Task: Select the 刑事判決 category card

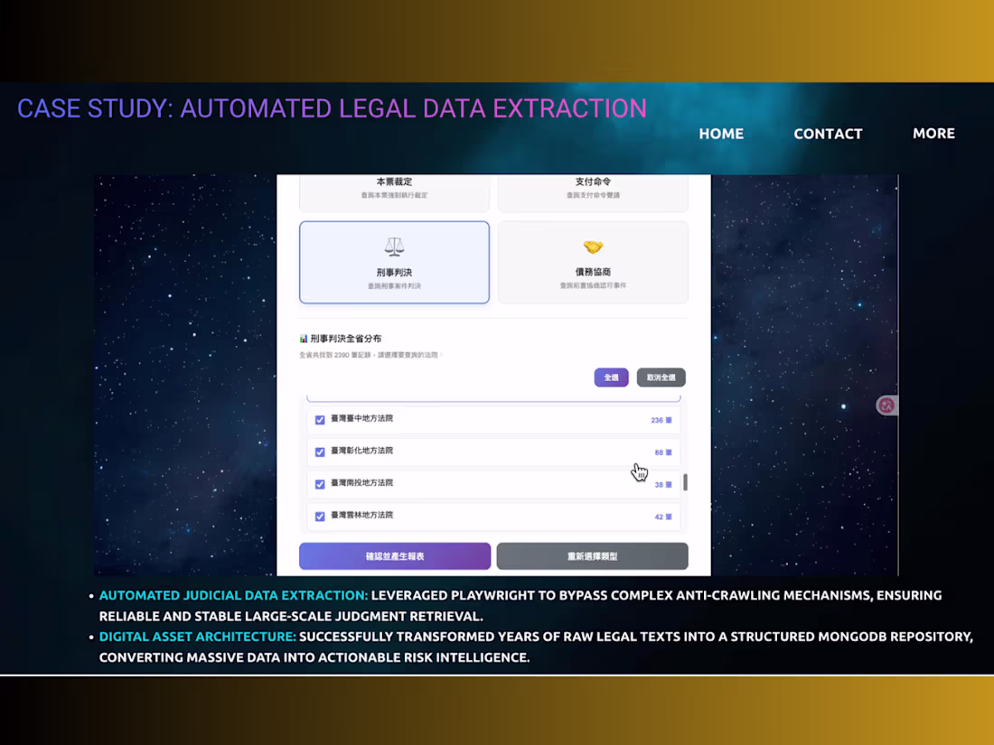Action: pos(394,262)
